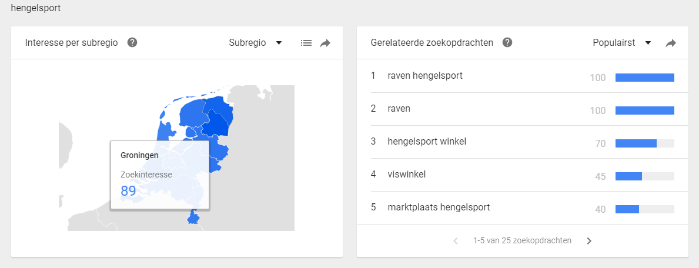Open the 'marktplaats hengelsport' query
Image resolution: width=699 pixels, height=268 pixels.
tap(439, 207)
